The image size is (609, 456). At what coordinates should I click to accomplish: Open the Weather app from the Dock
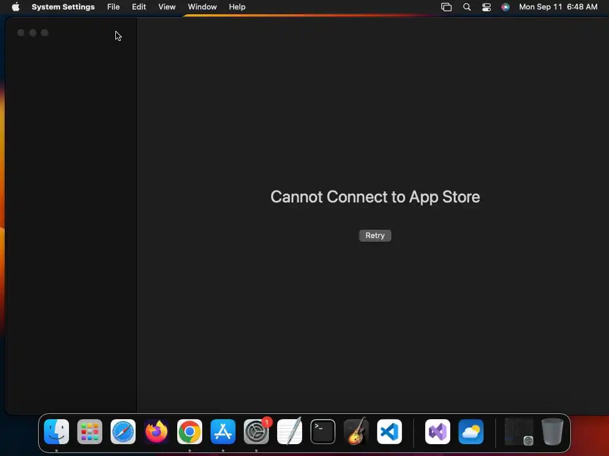pos(471,432)
